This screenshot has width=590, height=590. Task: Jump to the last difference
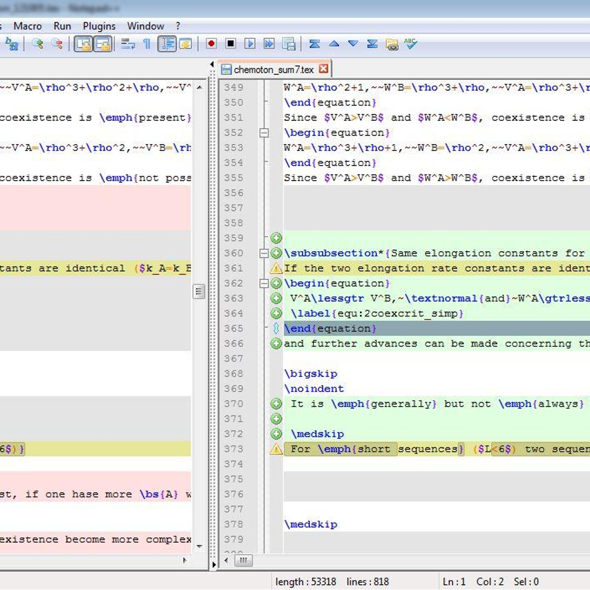tap(372, 44)
